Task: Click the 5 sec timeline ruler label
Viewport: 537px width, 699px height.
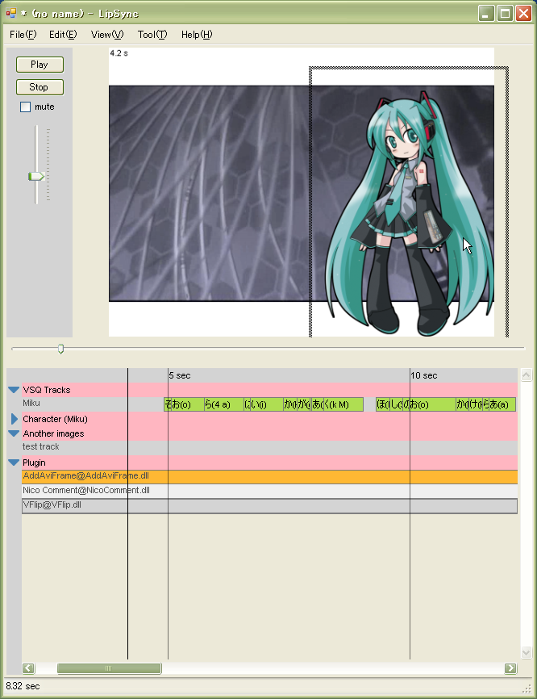Action: (x=180, y=376)
